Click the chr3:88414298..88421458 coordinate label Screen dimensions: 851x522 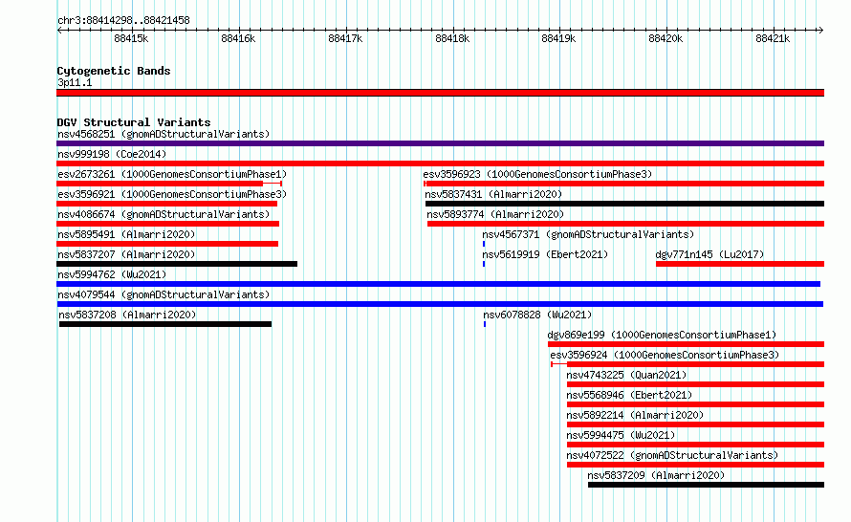tap(123, 21)
